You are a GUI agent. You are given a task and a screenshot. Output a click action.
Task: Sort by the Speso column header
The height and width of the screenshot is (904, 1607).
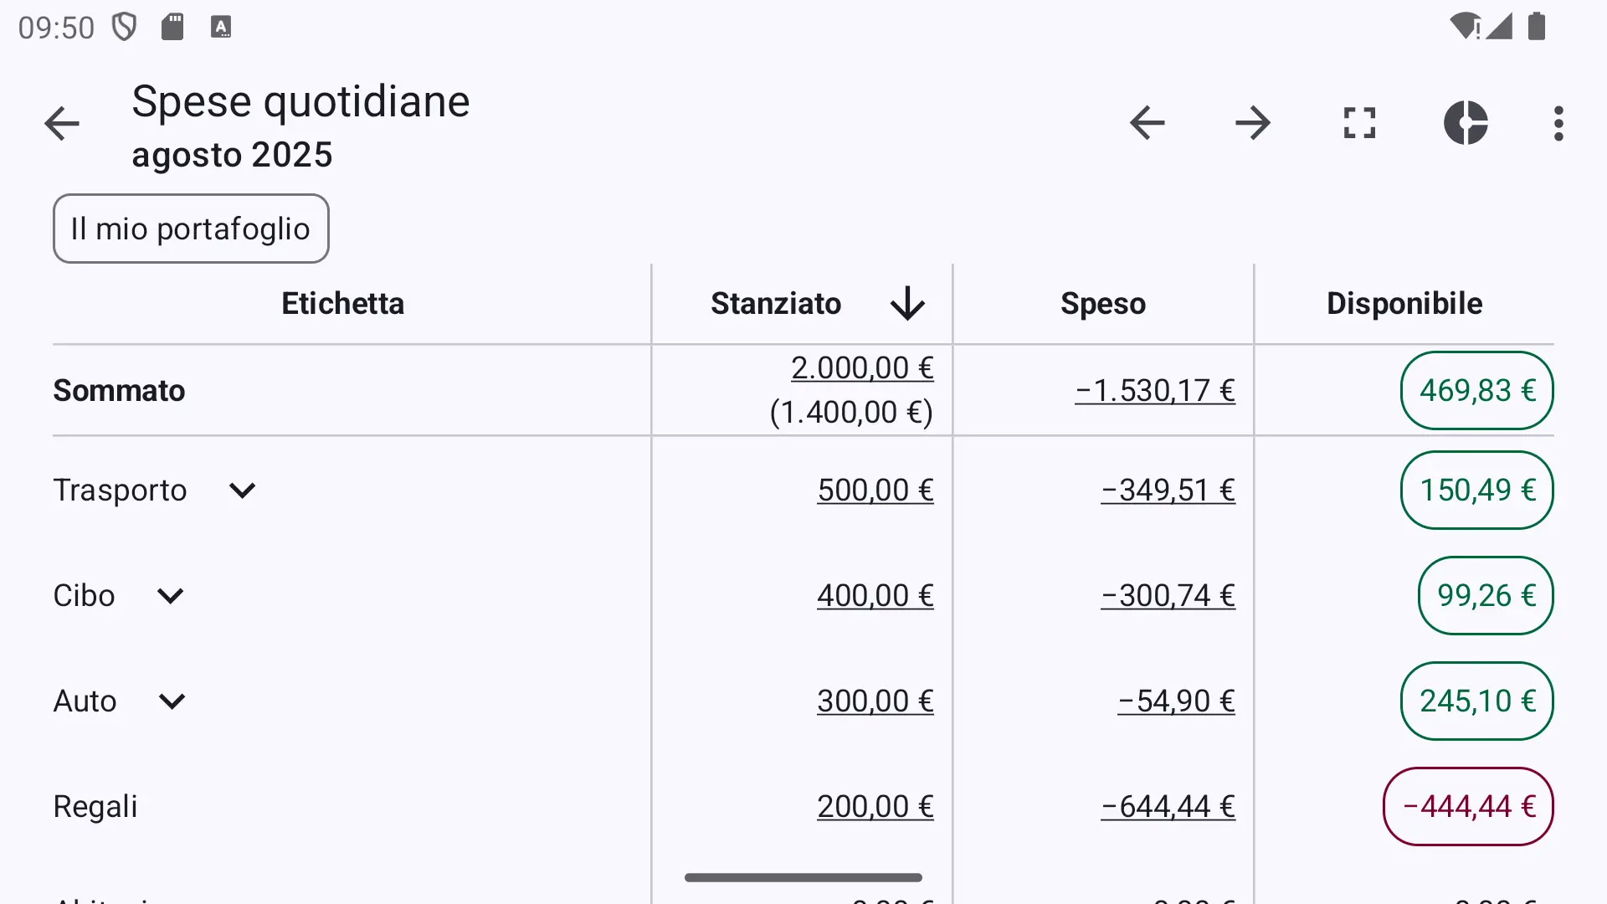coord(1102,303)
